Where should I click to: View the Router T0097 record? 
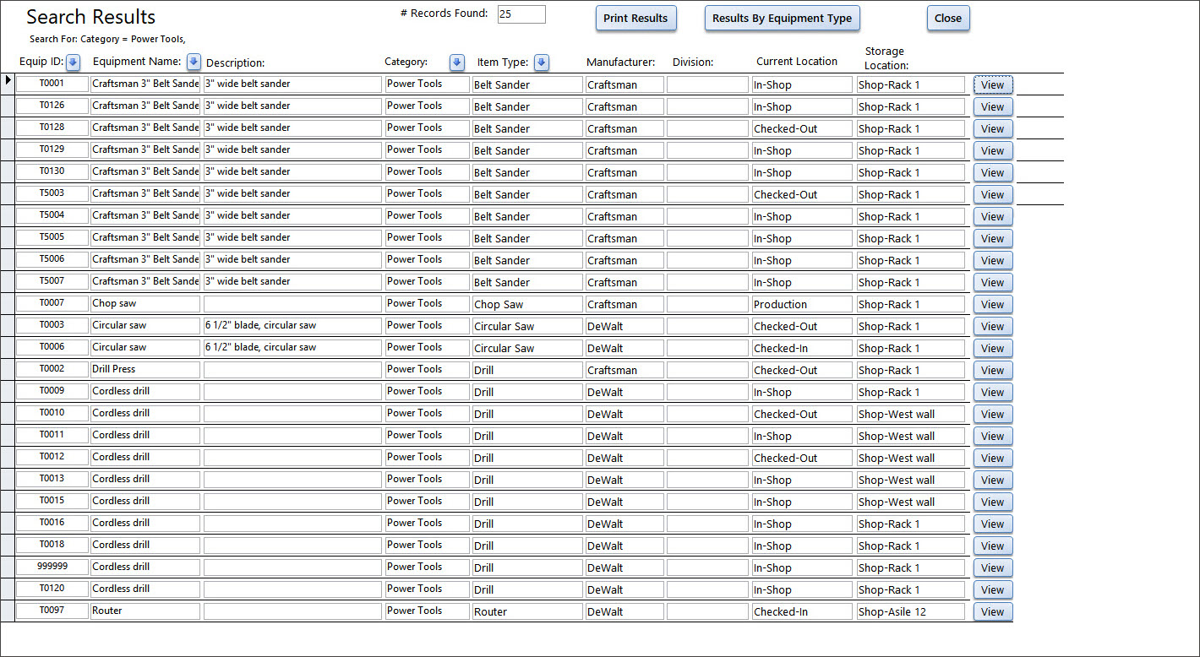click(x=993, y=611)
